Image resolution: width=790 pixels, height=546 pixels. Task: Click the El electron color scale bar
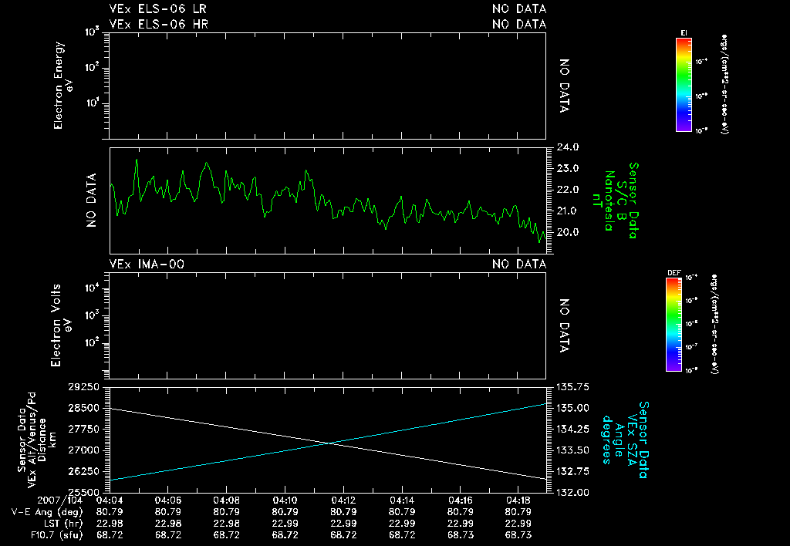click(684, 85)
